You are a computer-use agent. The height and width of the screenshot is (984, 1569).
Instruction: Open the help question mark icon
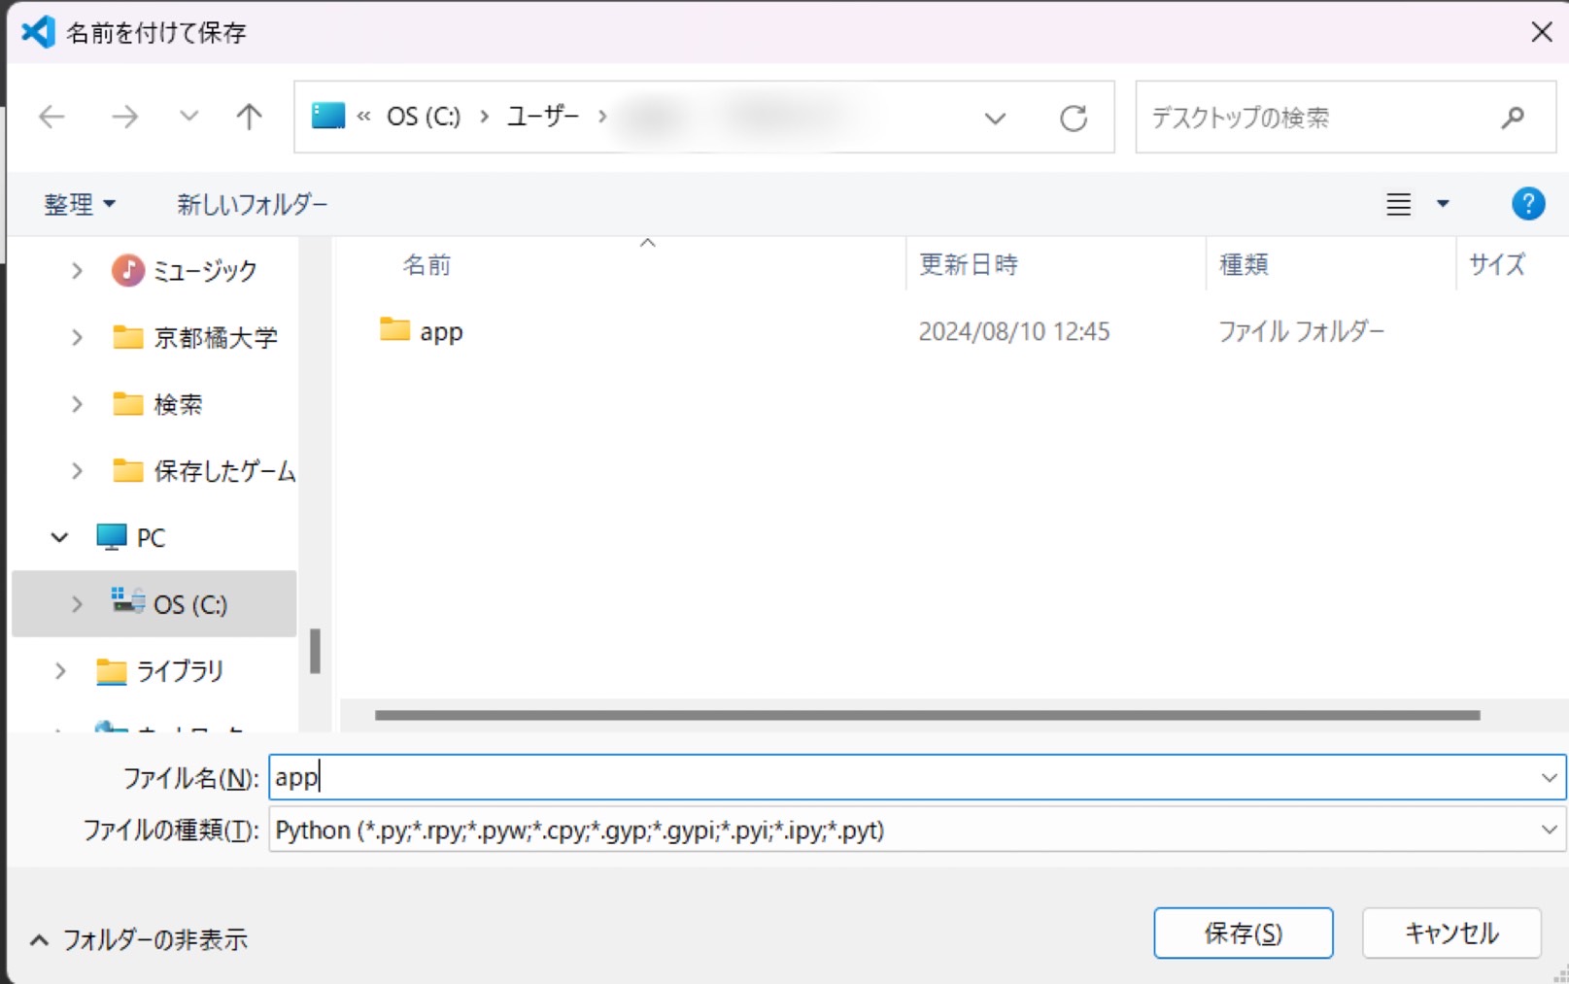[1526, 203]
